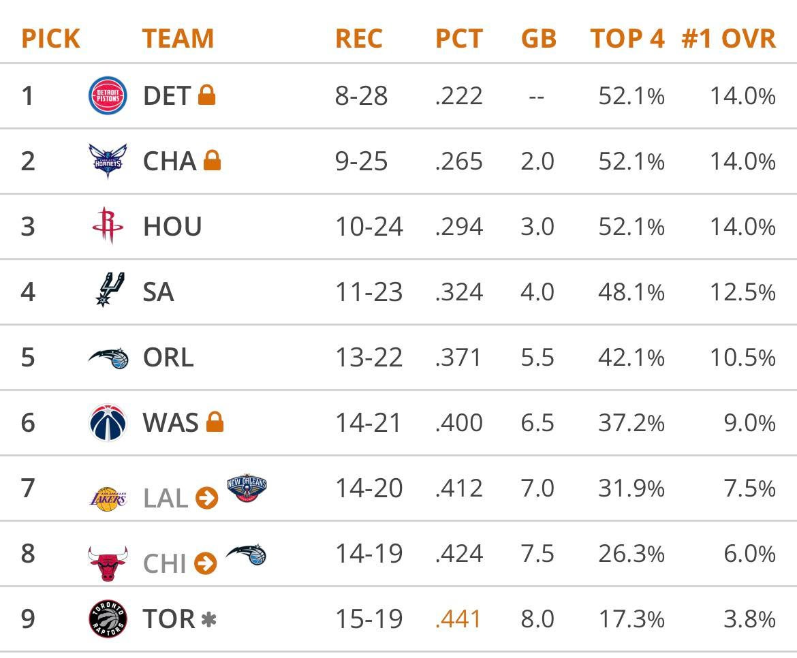Click the orange arrow next to LAL
This screenshot has width=797, height=658.
pyautogui.click(x=206, y=499)
